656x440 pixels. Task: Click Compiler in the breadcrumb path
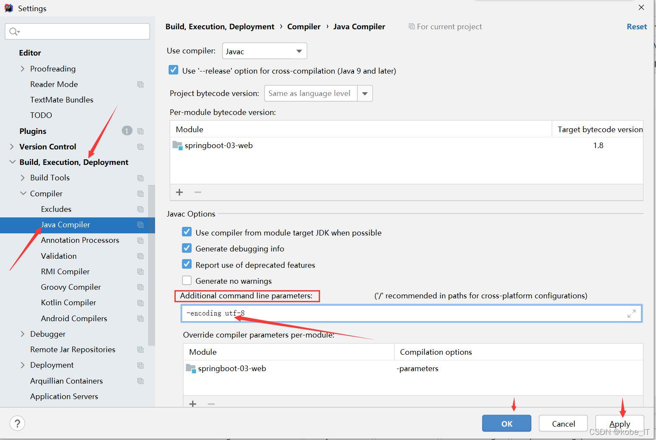point(304,27)
